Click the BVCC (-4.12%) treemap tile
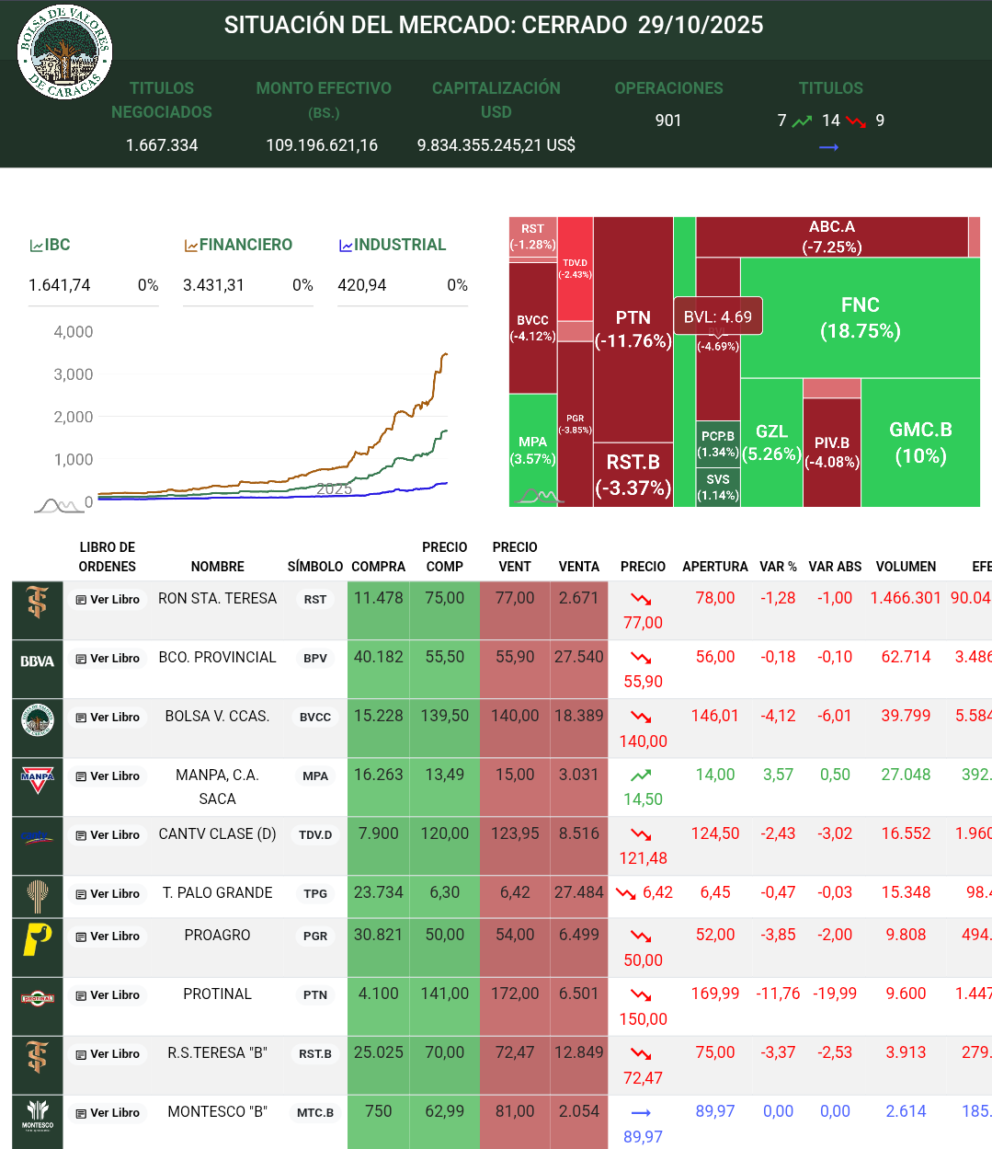 point(532,327)
